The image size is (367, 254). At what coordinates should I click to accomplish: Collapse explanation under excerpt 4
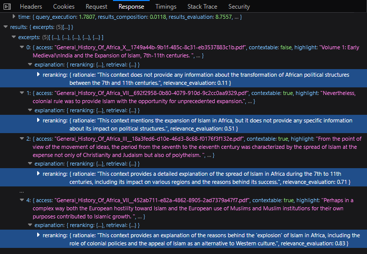point(30,225)
